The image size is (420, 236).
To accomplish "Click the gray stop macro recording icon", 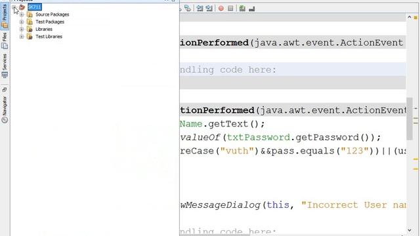I will 230,9.
